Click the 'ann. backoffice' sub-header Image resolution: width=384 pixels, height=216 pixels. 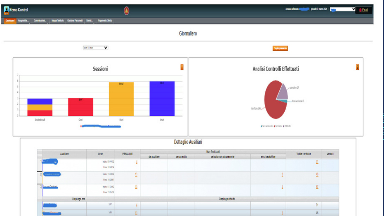[268, 157]
